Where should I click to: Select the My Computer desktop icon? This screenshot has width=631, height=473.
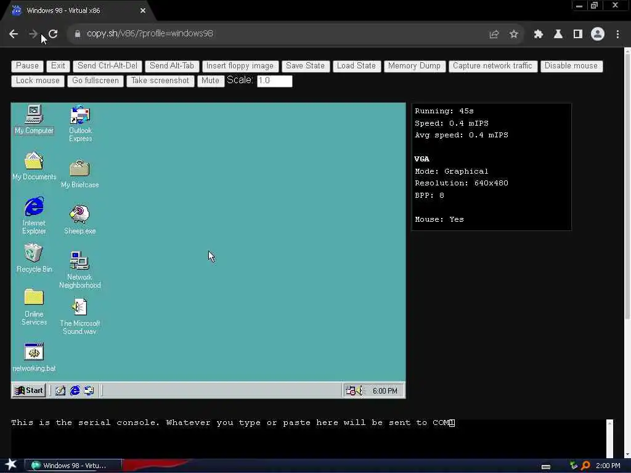coord(34,119)
